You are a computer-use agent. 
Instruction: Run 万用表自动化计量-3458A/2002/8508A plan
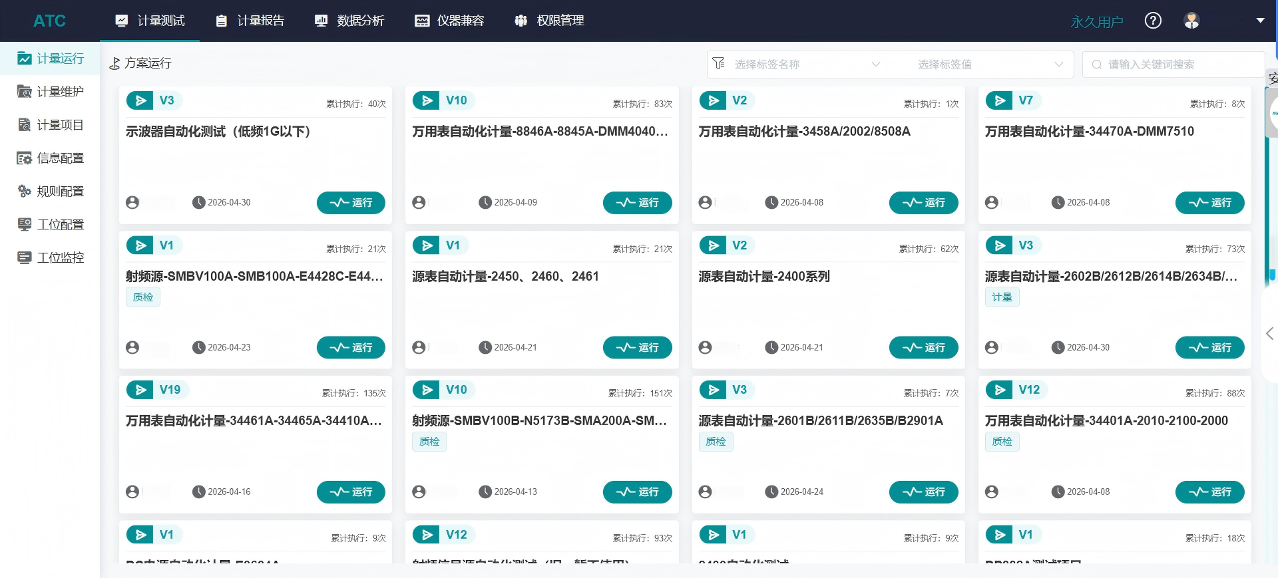[923, 203]
